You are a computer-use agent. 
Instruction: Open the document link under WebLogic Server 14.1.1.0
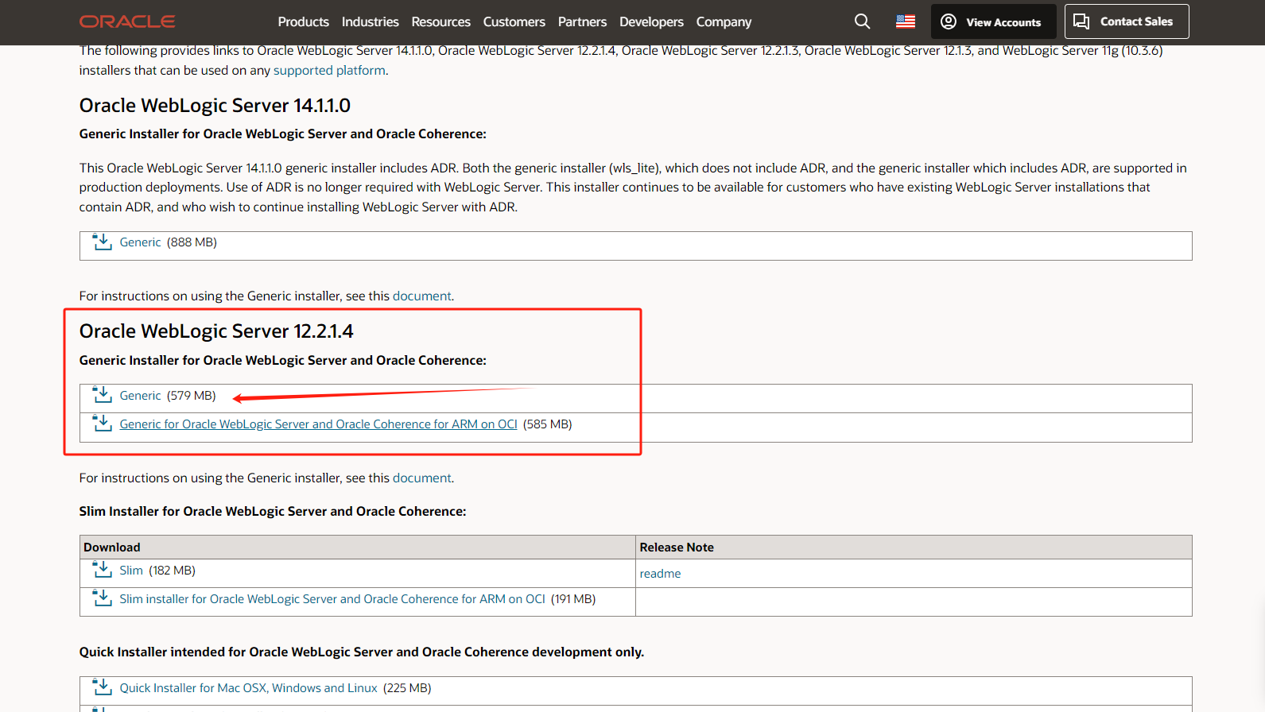point(421,296)
